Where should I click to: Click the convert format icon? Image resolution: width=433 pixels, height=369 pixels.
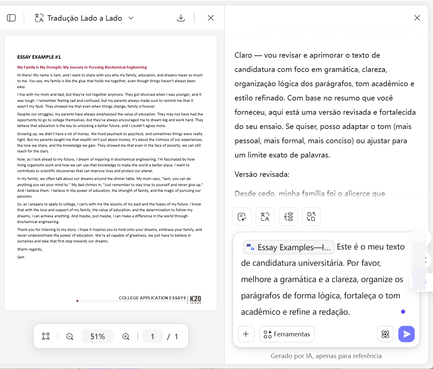pyautogui.click(x=311, y=217)
